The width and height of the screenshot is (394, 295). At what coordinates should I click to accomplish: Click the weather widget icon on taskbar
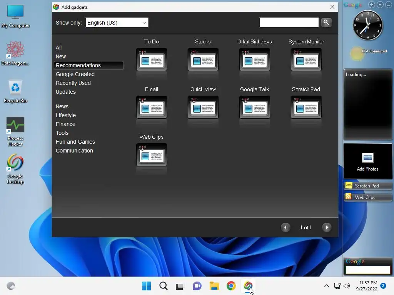[x=11, y=286]
